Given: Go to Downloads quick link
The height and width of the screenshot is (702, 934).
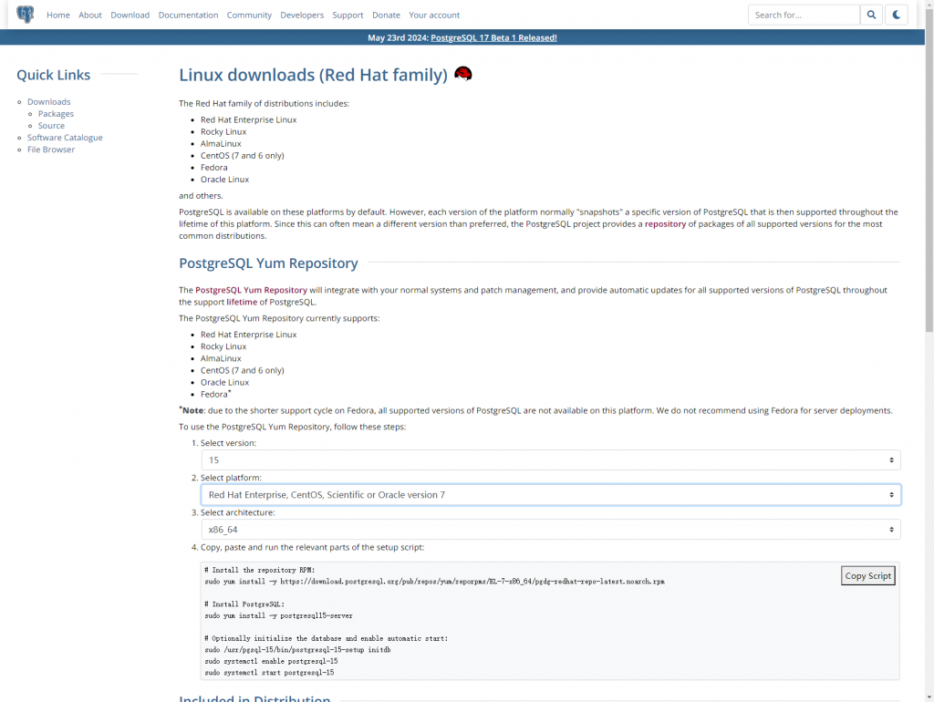Looking at the screenshot, I should 49,102.
